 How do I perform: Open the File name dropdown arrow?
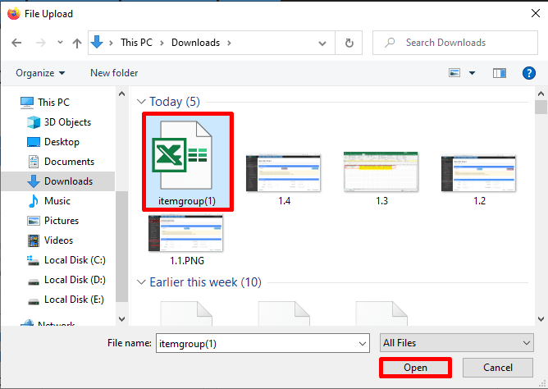tap(363, 344)
